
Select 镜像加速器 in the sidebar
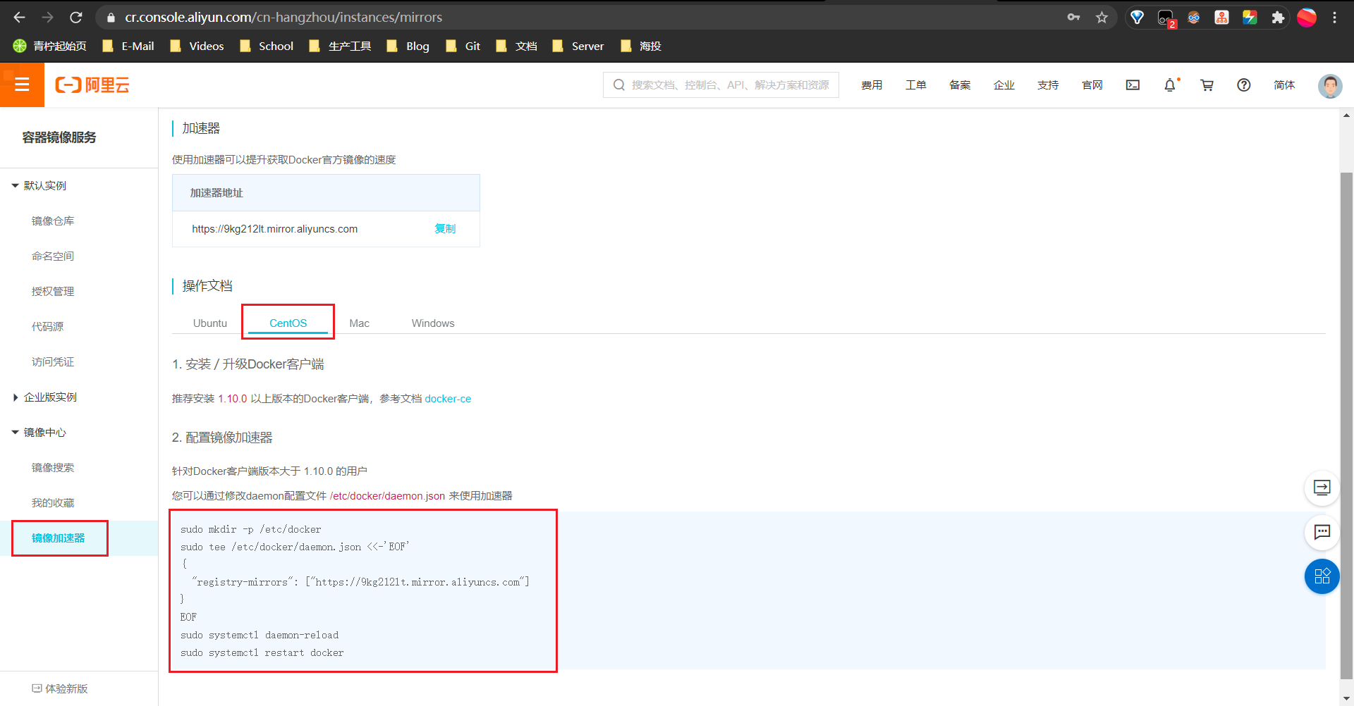click(59, 538)
